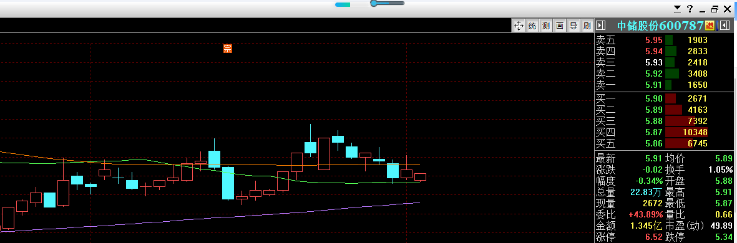Click 金额 value 1.345亿
The height and width of the screenshot is (243, 737).
click(x=647, y=226)
